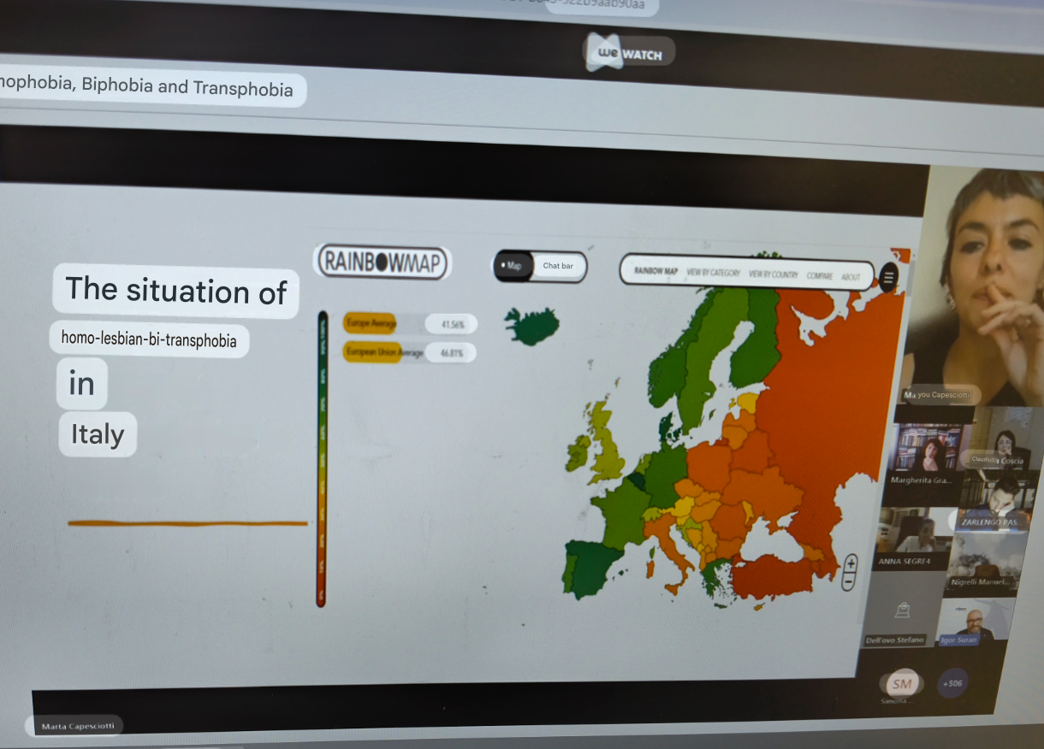
Task: Click 'The situation of' slide heading
Action: (x=176, y=291)
